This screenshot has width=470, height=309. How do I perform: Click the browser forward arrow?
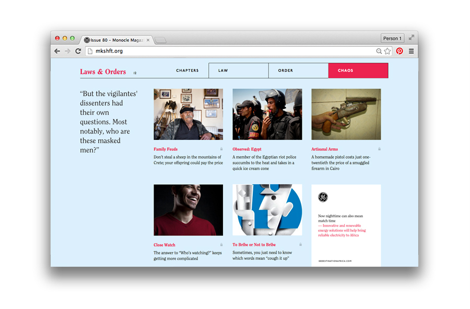[68, 51]
